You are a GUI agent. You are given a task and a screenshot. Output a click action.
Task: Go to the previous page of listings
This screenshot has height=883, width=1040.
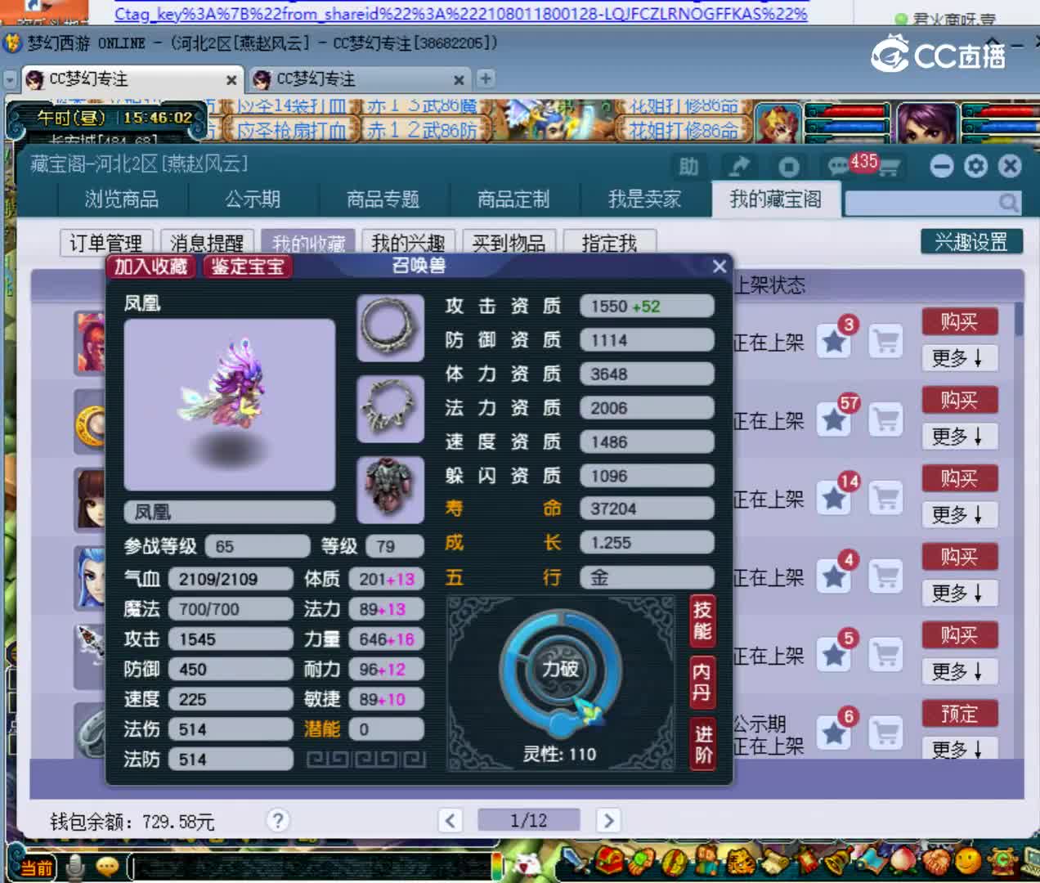(451, 820)
